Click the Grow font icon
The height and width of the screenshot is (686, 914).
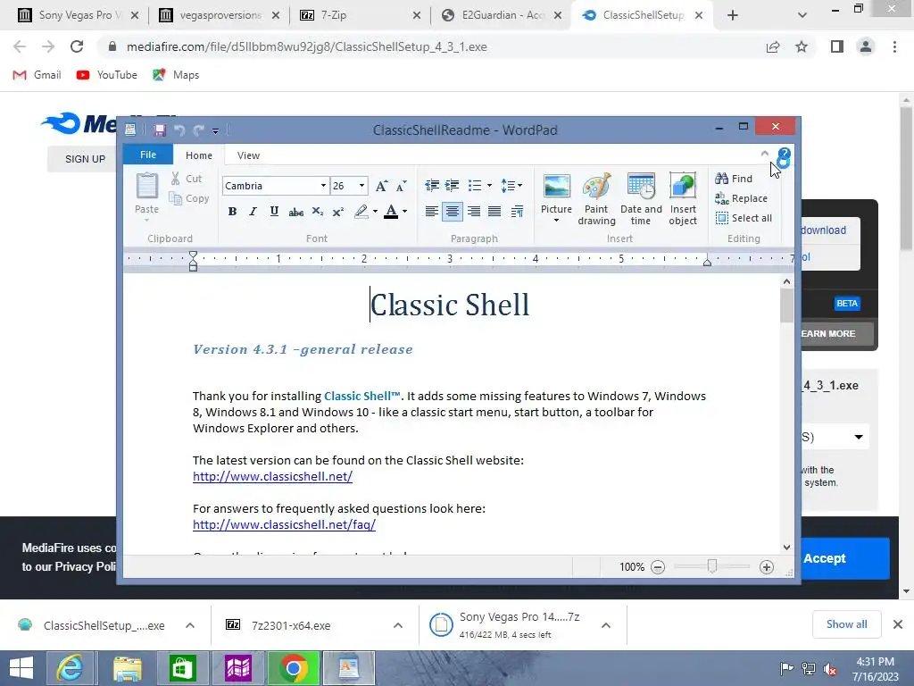381,186
